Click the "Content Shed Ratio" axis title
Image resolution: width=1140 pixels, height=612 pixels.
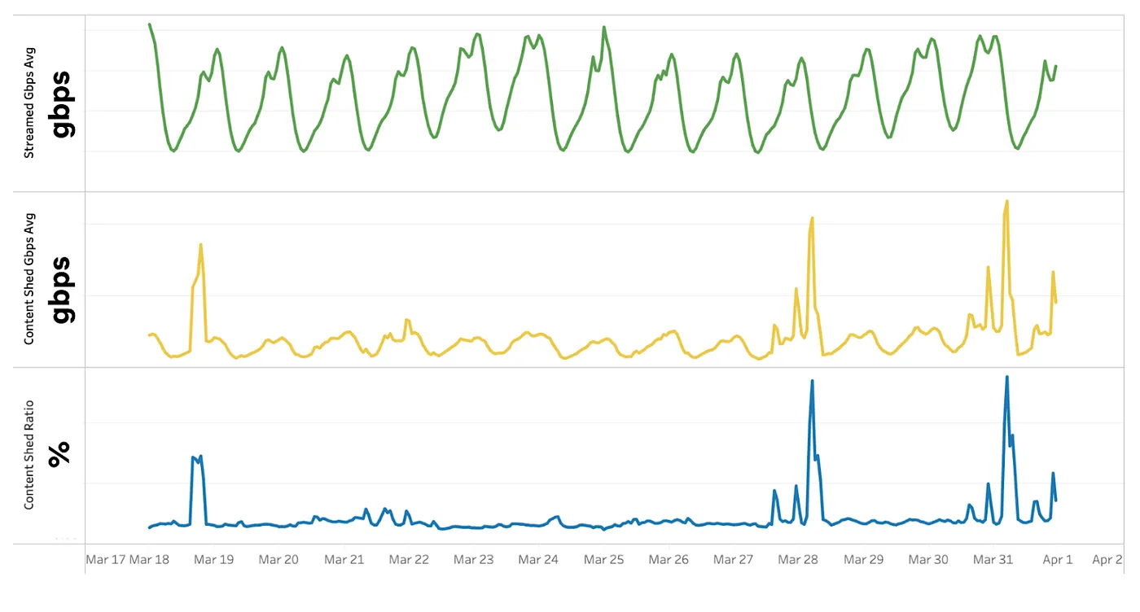tap(29, 455)
